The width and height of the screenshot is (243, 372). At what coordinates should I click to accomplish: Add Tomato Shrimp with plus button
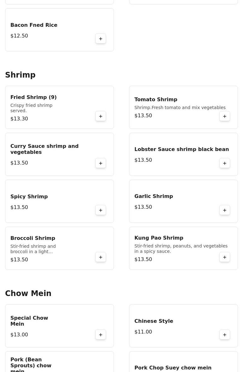click(x=225, y=116)
